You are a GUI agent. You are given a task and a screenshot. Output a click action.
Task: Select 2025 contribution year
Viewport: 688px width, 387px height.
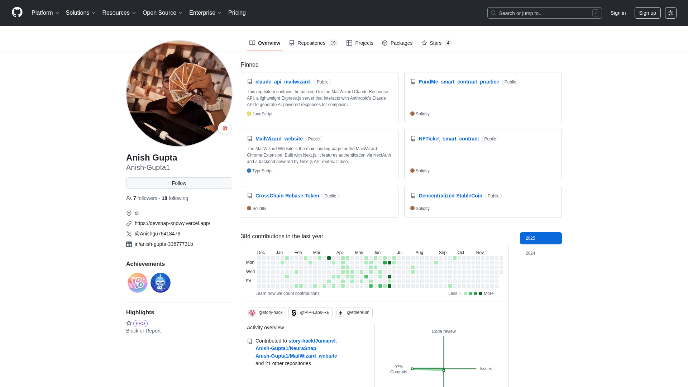(540, 238)
